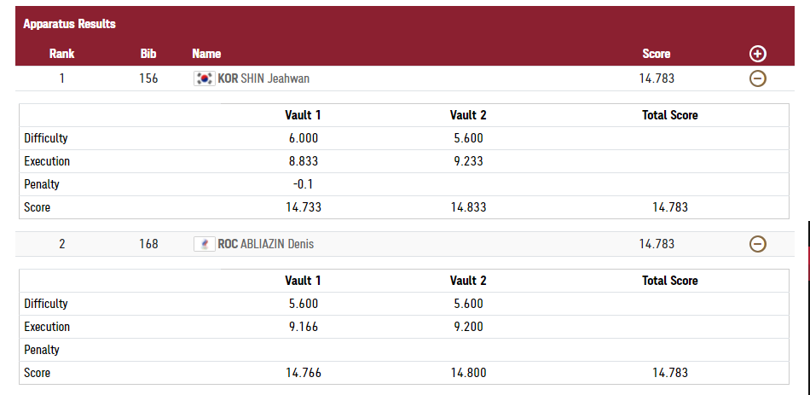Click SHIN Jeahwan's -0.1 penalty value

tap(303, 184)
